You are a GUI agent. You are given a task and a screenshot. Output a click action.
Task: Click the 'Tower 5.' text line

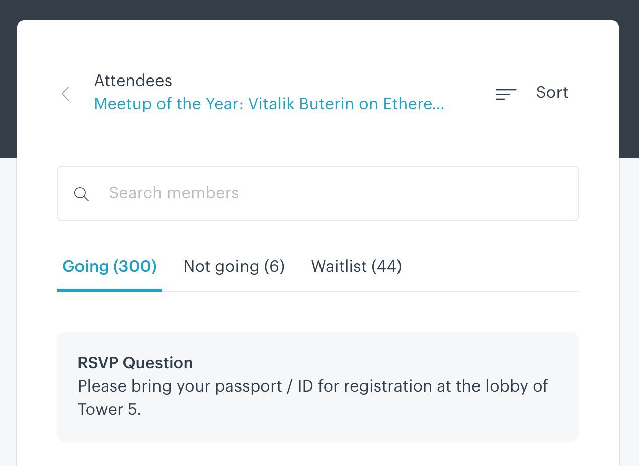(x=110, y=409)
